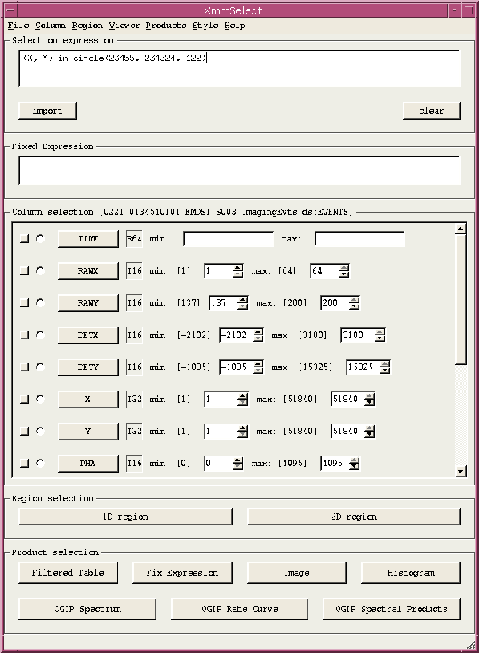This screenshot has width=479, height=653.
Task: Enable the Y row checkbox
Action: [25, 431]
